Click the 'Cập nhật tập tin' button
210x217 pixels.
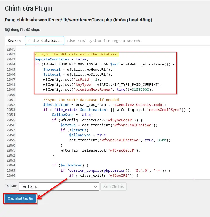(x=20, y=198)
